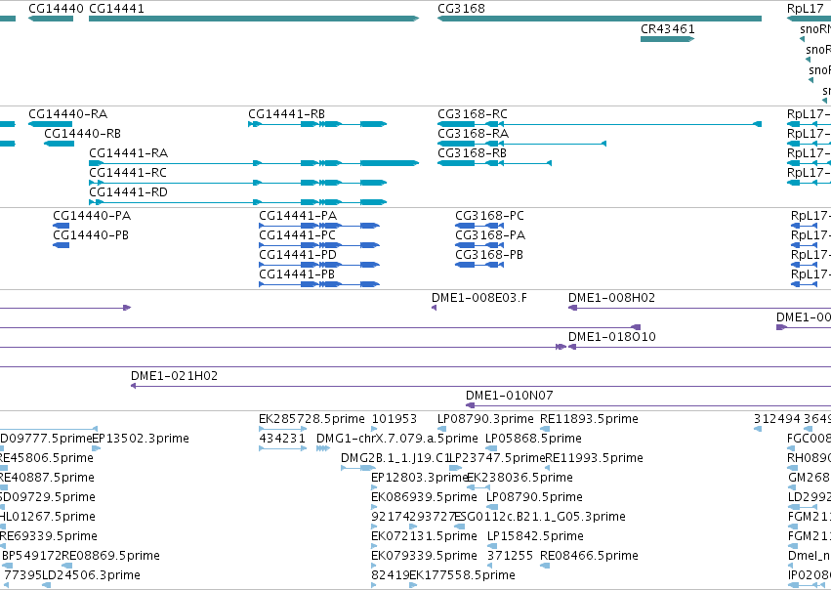This screenshot has width=831, height=590.
Task: Select EST LP15842.5prime
Action: click(535, 536)
